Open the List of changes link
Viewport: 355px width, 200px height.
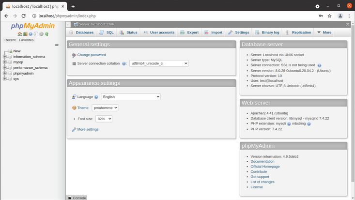pyautogui.click(x=262, y=182)
